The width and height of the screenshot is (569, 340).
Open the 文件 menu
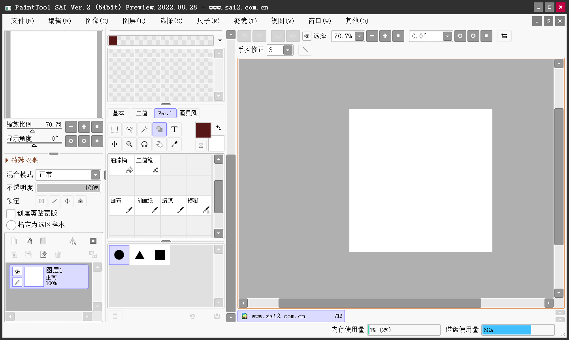pyautogui.click(x=22, y=21)
